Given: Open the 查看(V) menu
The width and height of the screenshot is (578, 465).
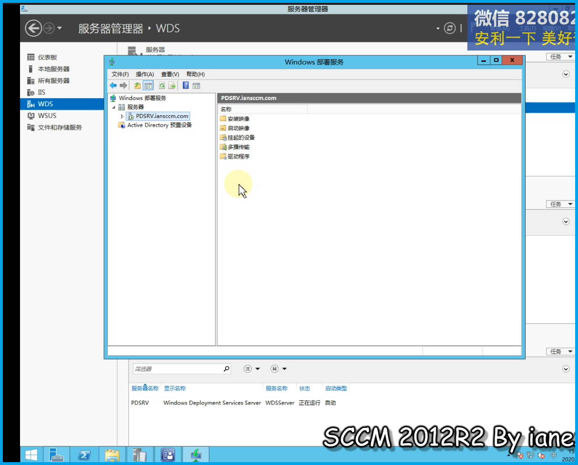Looking at the screenshot, I should (170, 74).
